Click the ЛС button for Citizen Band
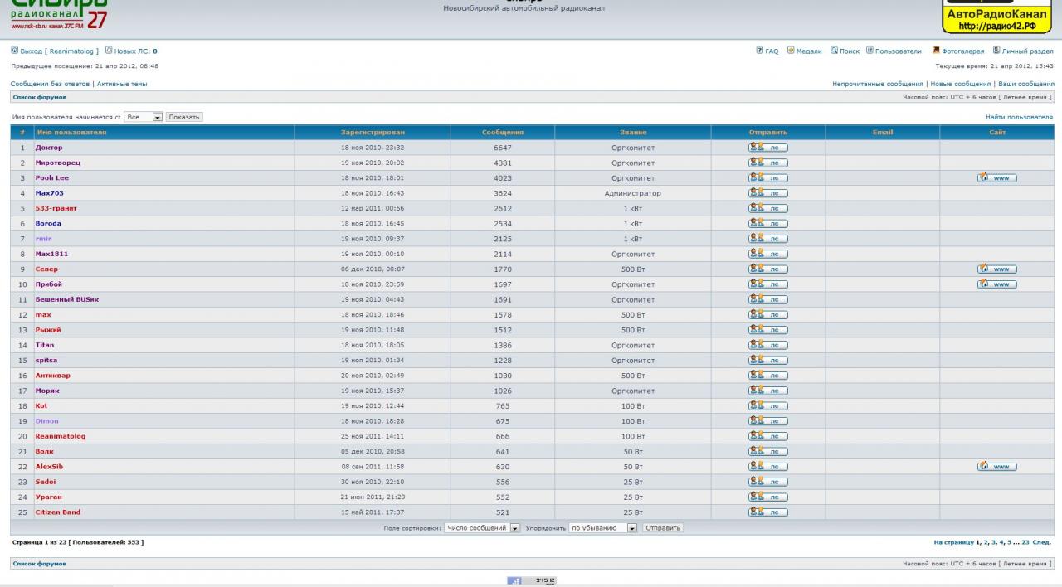 coord(767,512)
